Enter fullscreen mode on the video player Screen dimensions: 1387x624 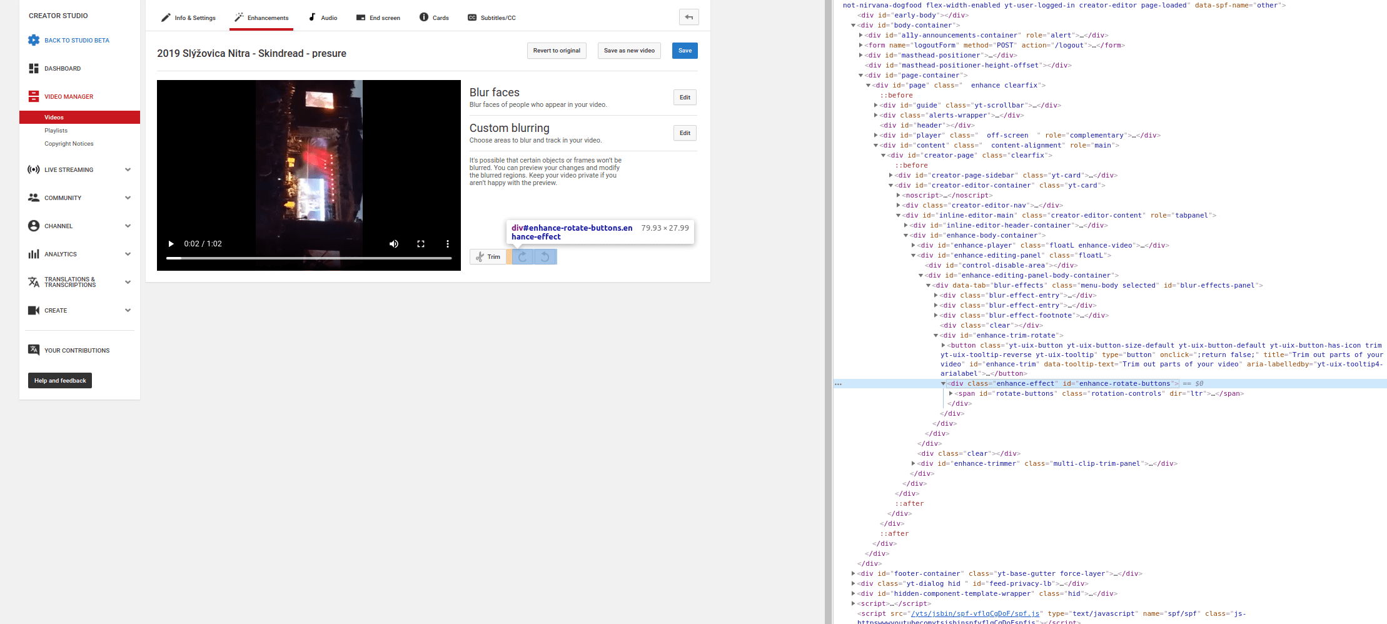pos(421,244)
